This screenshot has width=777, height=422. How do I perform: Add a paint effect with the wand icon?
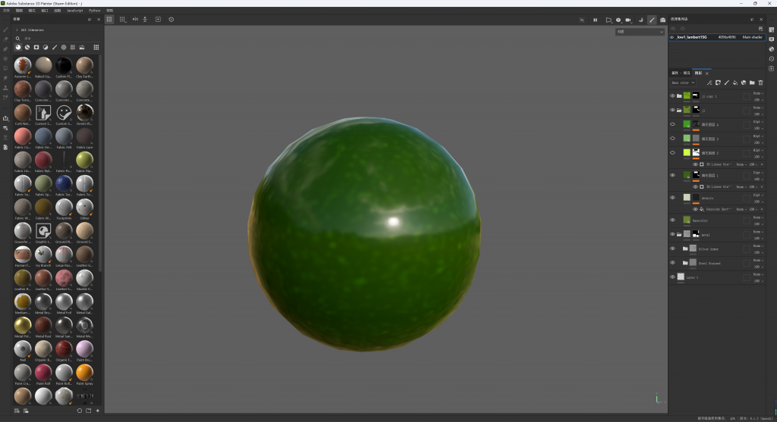click(x=709, y=83)
